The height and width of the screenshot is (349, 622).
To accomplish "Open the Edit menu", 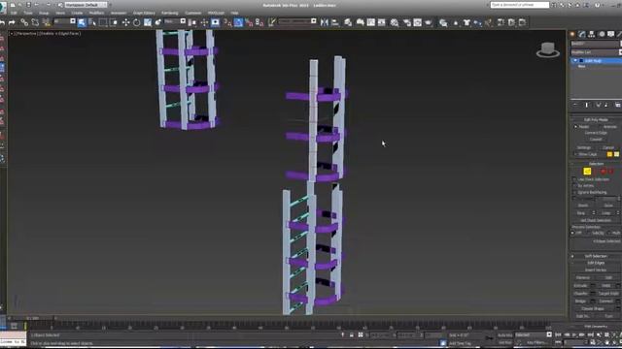I will 14,13.
